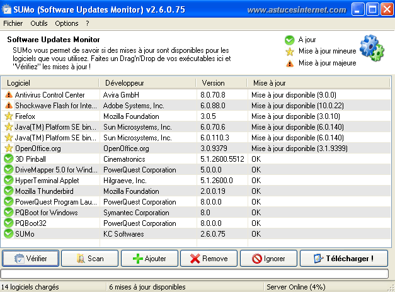
Task: Select the Antivirus Control Center row name
Action: tap(50, 95)
